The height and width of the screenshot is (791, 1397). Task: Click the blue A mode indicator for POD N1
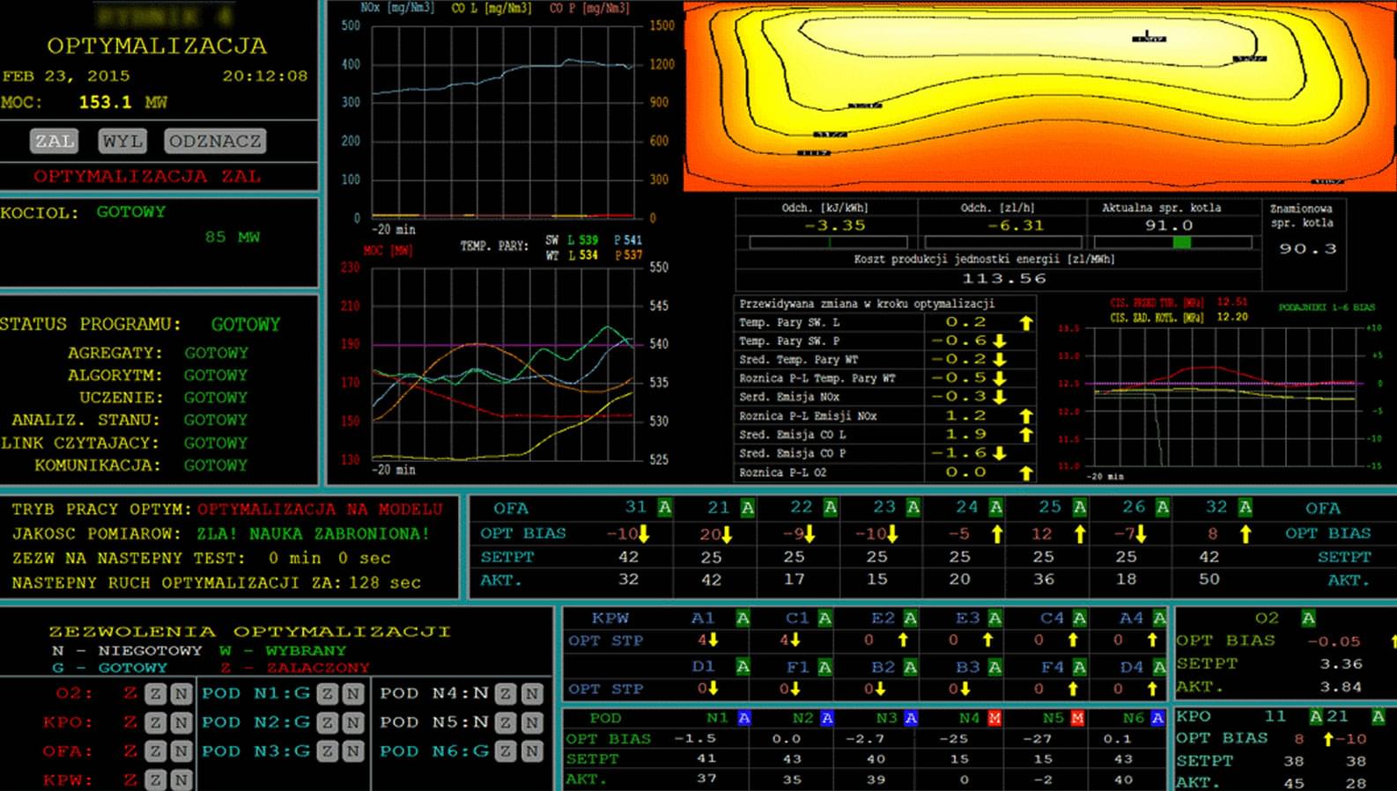(x=743, y=718)
